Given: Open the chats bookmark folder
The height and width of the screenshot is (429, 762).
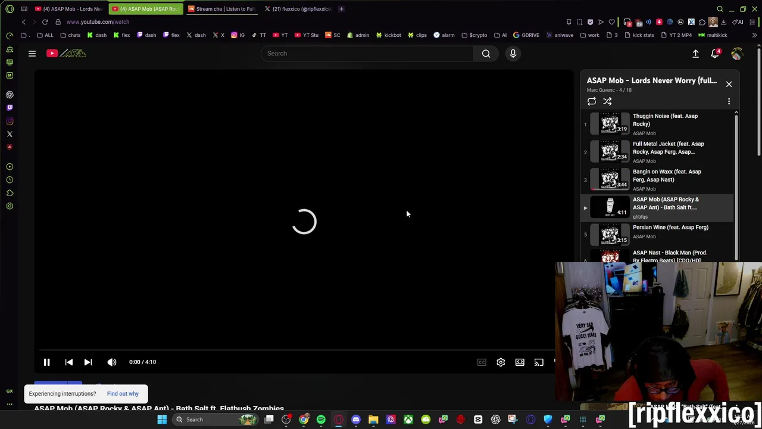Looking at the screenshot, I should coord(70,35).
